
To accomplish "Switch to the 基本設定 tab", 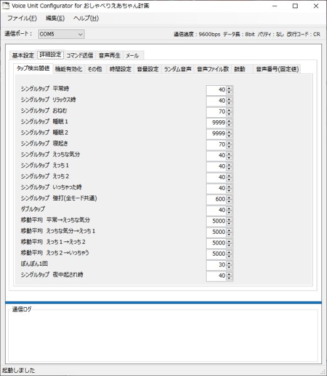I will (23, 55).
